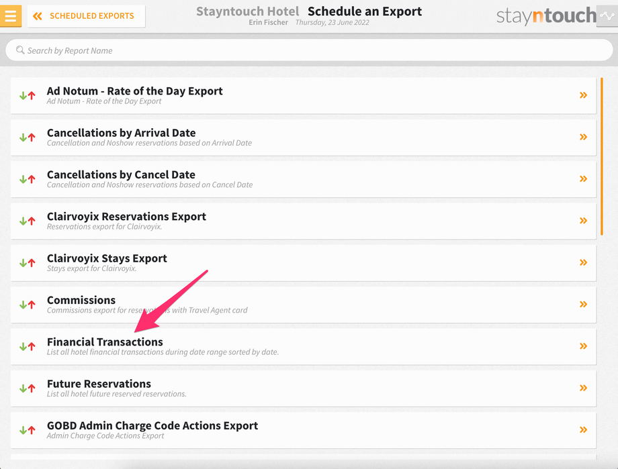Select Ad Notum - Rate of the Day Export
Image resolution: width=618 pixels, height=469 pixels.
click(134, 91)
